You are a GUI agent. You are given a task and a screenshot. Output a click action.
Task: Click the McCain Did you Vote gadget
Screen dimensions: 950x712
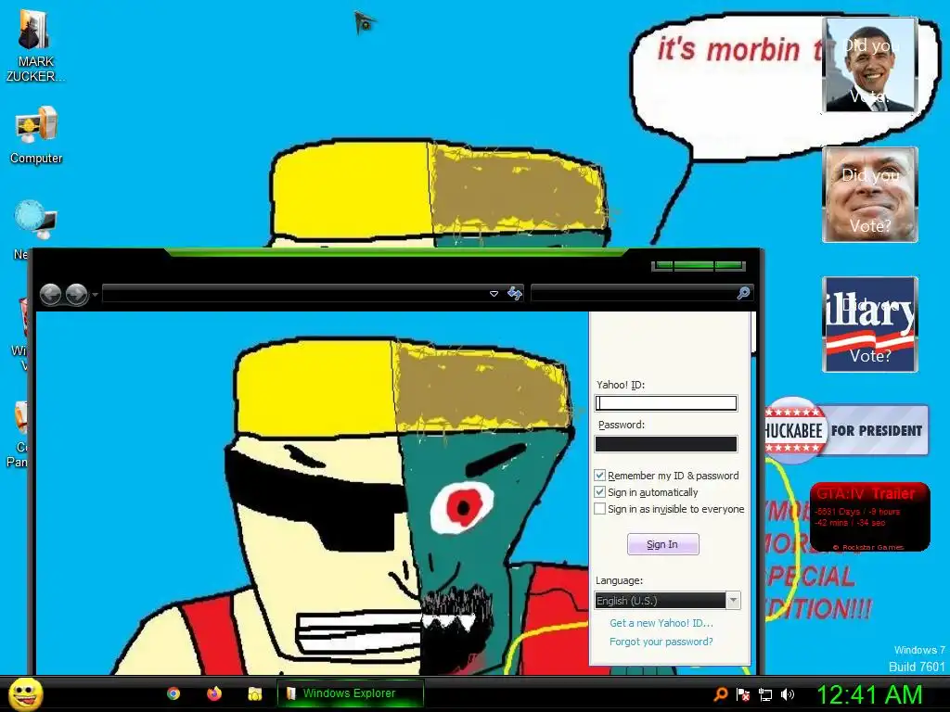(x=870, y=195)
